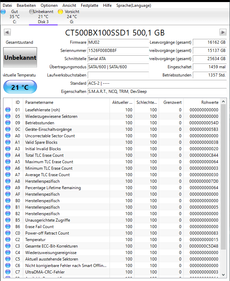
Task: Click the Standard field ACS-2
Action: tap(157, 83)
